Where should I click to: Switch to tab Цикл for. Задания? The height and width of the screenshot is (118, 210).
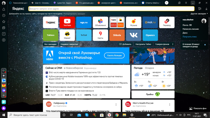(x=63, y=3)
